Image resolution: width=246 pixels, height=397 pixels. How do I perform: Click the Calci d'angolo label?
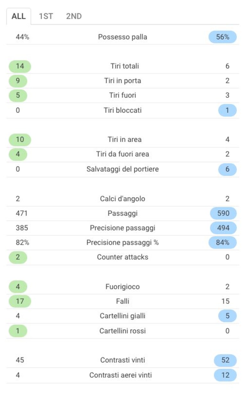(x=123, y=199)
